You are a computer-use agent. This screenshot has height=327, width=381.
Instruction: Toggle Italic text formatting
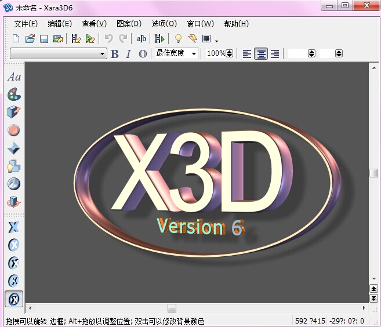coord(128,54)
